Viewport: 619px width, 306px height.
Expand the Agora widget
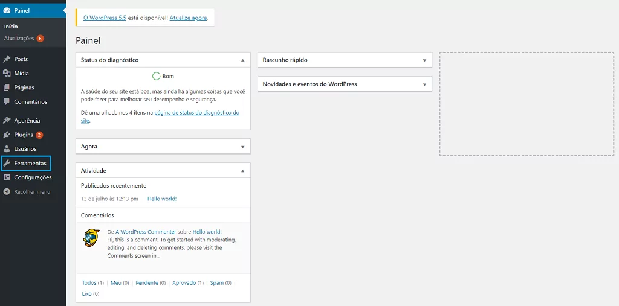[x=243, y=147]
